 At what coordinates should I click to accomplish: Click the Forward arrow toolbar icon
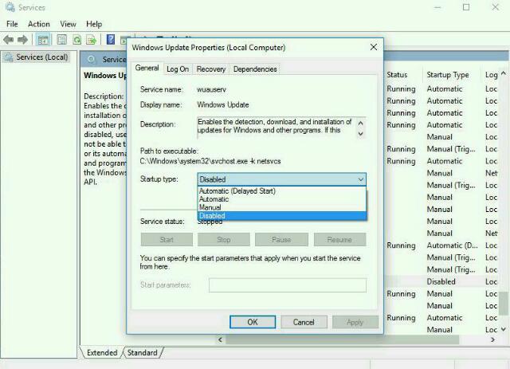coord(23,39)
